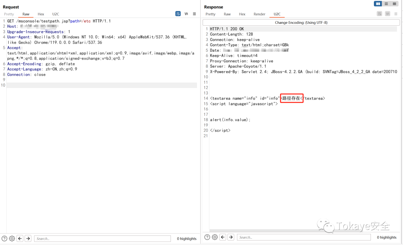
Task: Click the Accept-Language header line
Action: (42, 69)
